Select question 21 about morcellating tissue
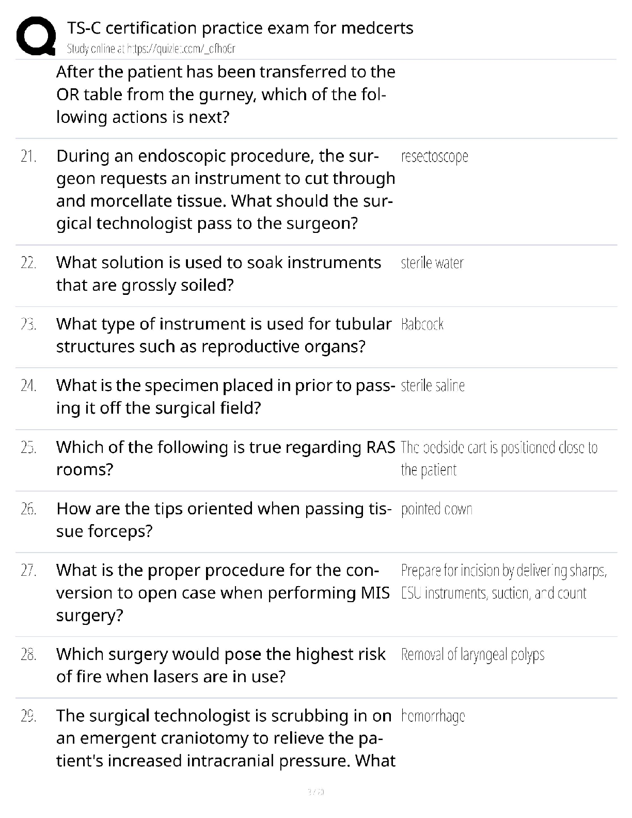 click(x=226, y=190)
